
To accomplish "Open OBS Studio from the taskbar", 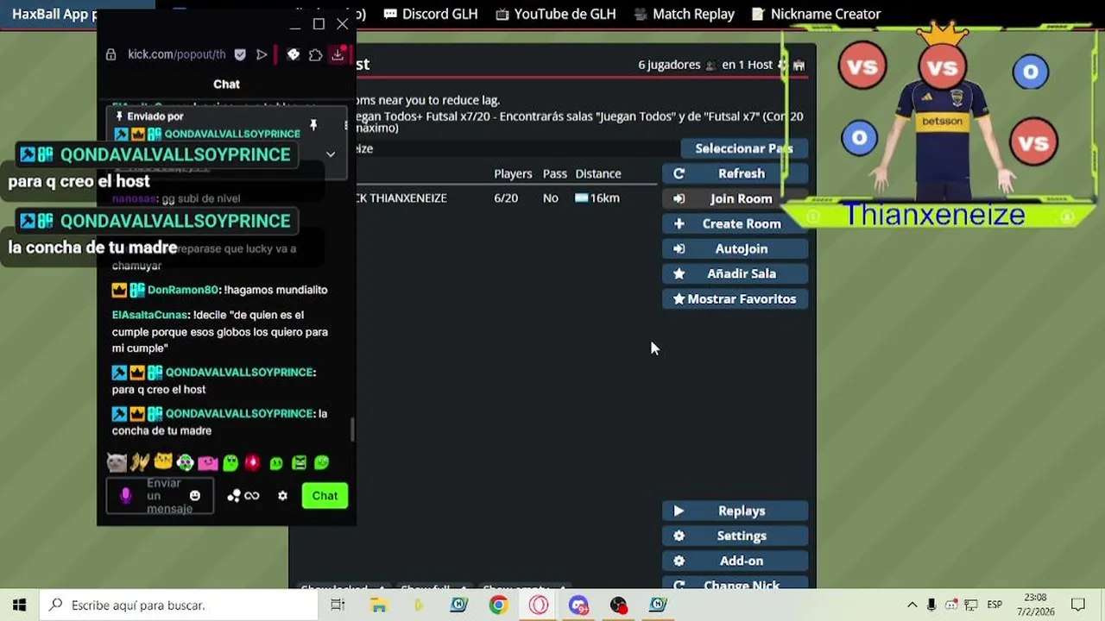I will (618, 605).
